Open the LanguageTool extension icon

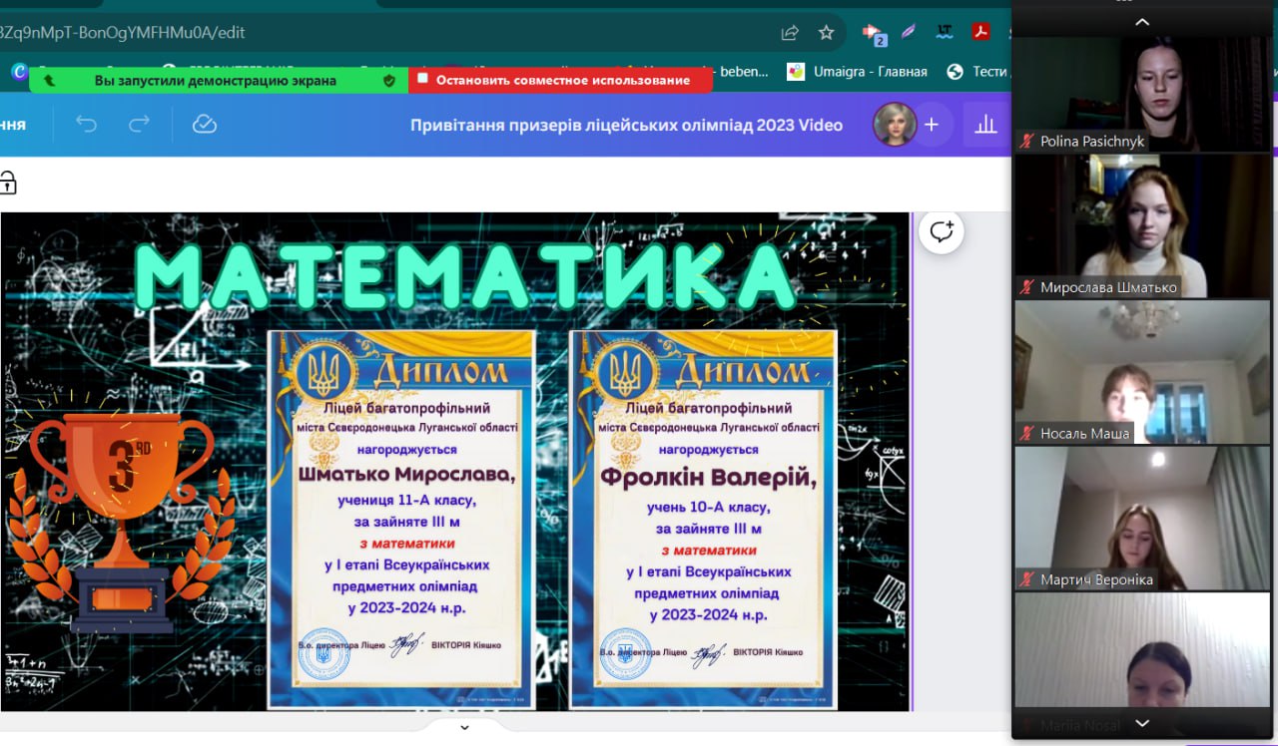coord(945,32)
